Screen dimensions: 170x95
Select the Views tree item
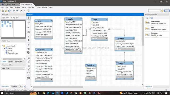coord(10,51)
